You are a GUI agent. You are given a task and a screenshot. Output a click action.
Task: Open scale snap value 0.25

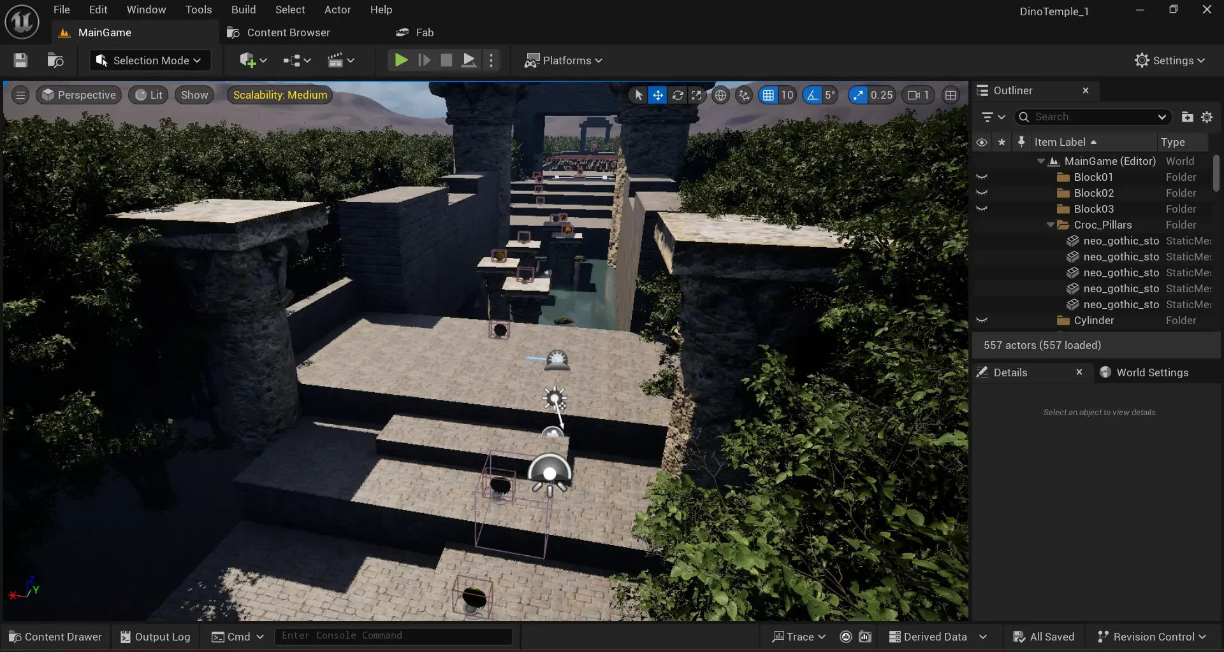(x=882, y=95)
